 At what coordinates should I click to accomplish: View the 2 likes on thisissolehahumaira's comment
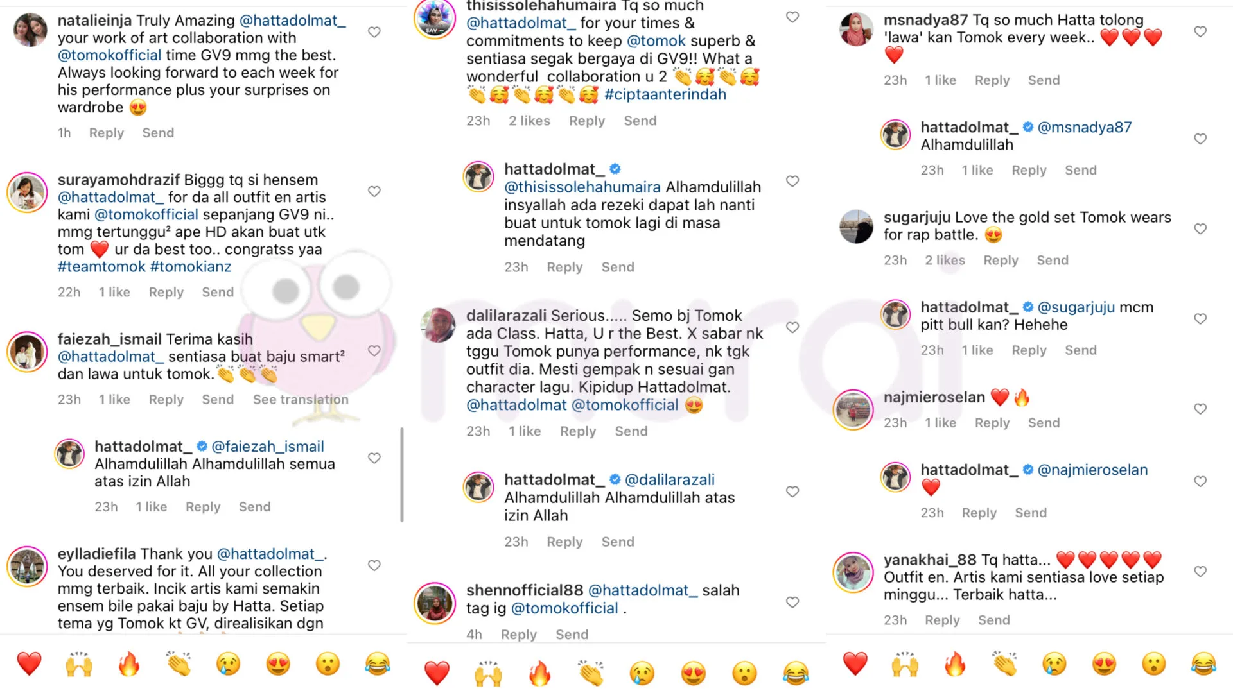(529, 121)
